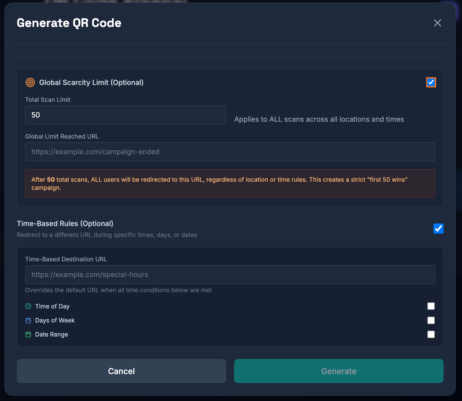
Task: Tick the Days of Week checkbox
Action: [x=431, y=320]
